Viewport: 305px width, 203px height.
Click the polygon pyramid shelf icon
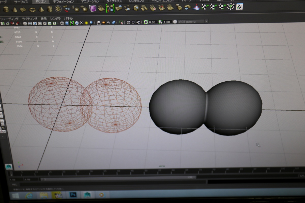(x=41, y=10)
